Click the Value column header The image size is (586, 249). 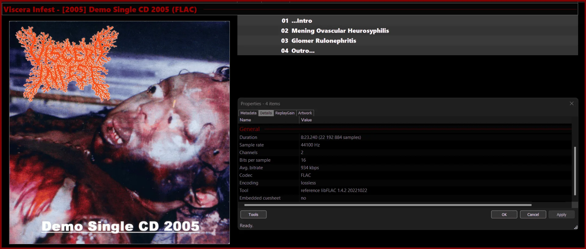pyautogui.click(x=436, y=120)
